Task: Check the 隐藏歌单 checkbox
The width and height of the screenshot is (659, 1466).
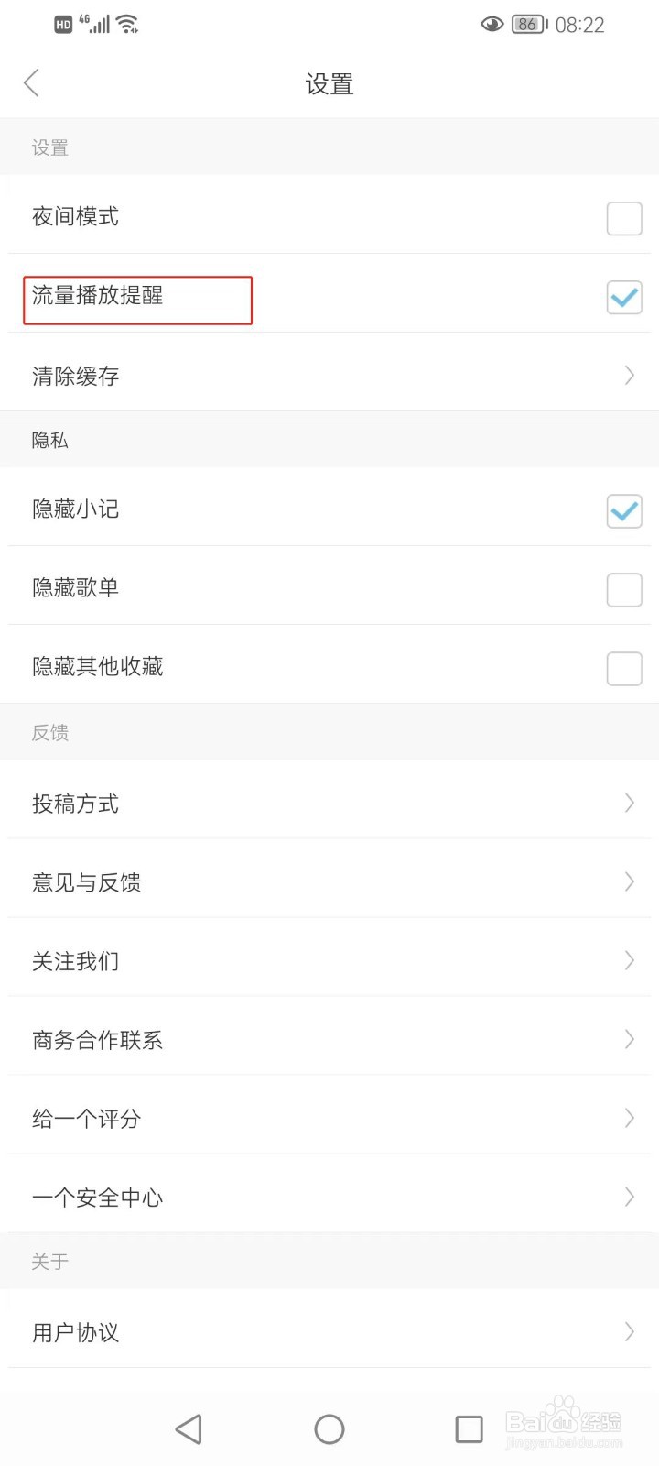Action: tap(624, 589)
